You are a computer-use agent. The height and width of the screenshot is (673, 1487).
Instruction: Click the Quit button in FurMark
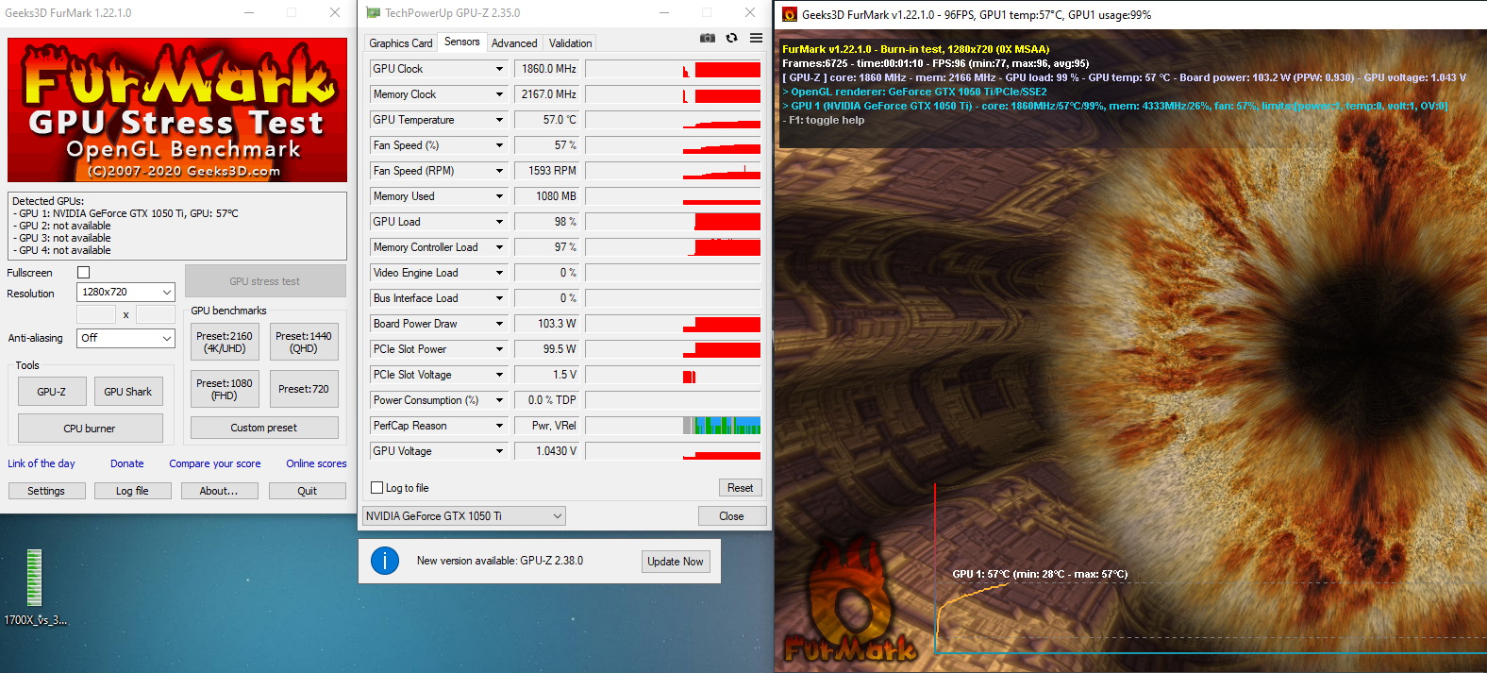pos(308,491)
